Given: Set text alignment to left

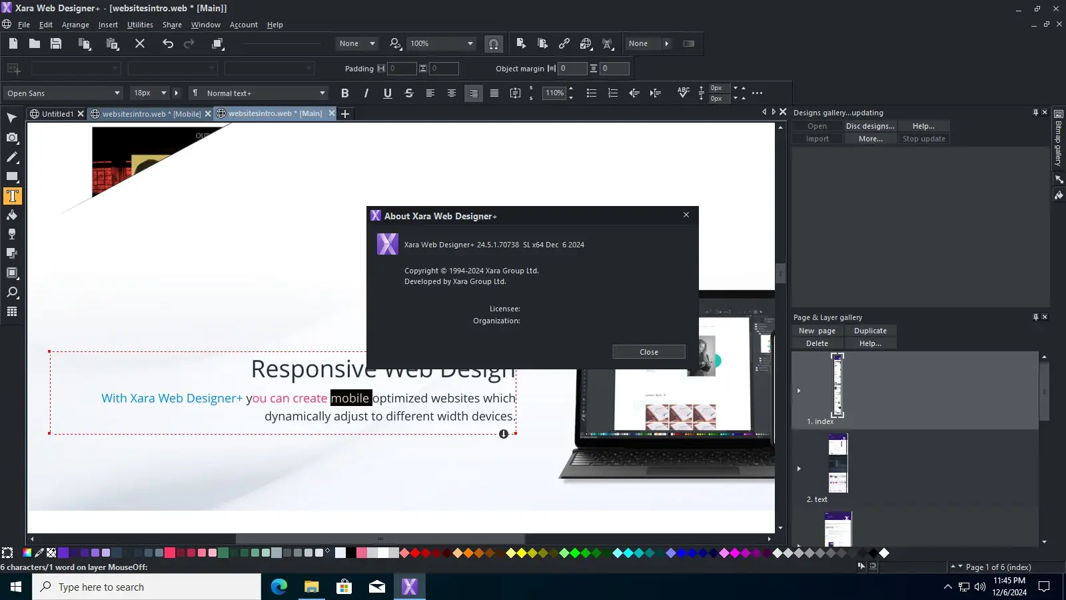Looking at the screenshot, I should 430,93.
